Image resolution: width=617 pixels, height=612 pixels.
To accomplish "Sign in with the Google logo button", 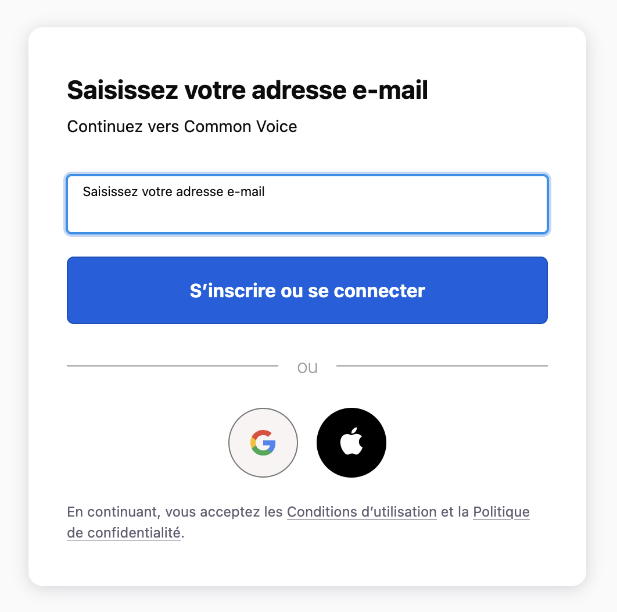I will 263,443.
